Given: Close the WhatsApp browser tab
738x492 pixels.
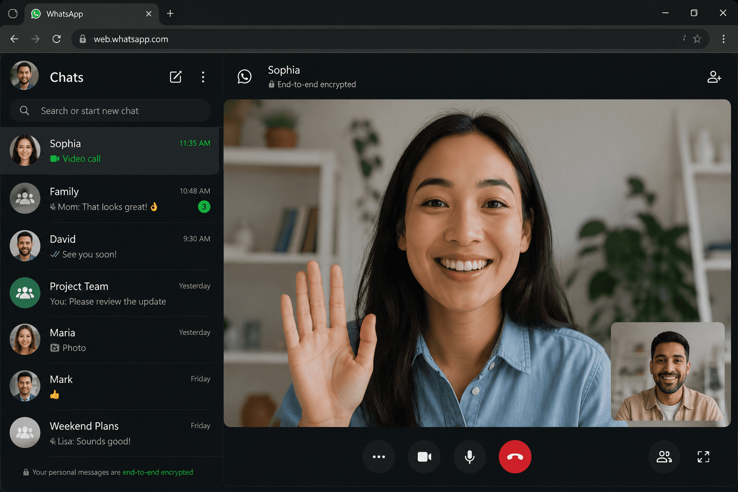Looking at the screenshot, I should coord(148,13).
